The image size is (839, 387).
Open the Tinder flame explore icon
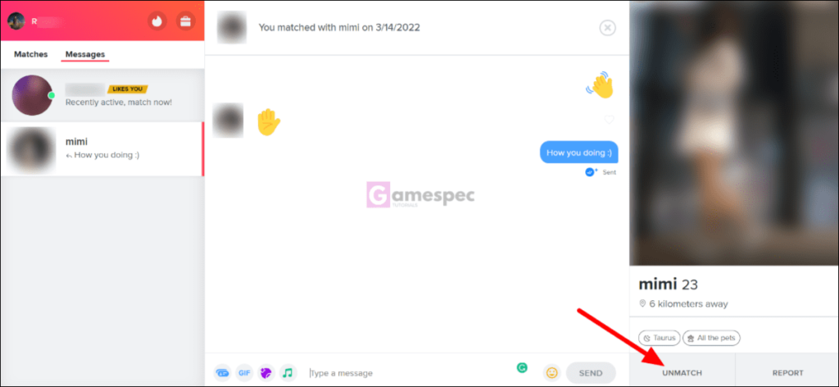tap(156, 21)
